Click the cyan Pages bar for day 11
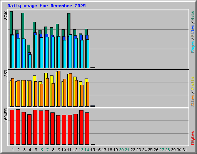197x154 pixels. [x=70, y=51]
